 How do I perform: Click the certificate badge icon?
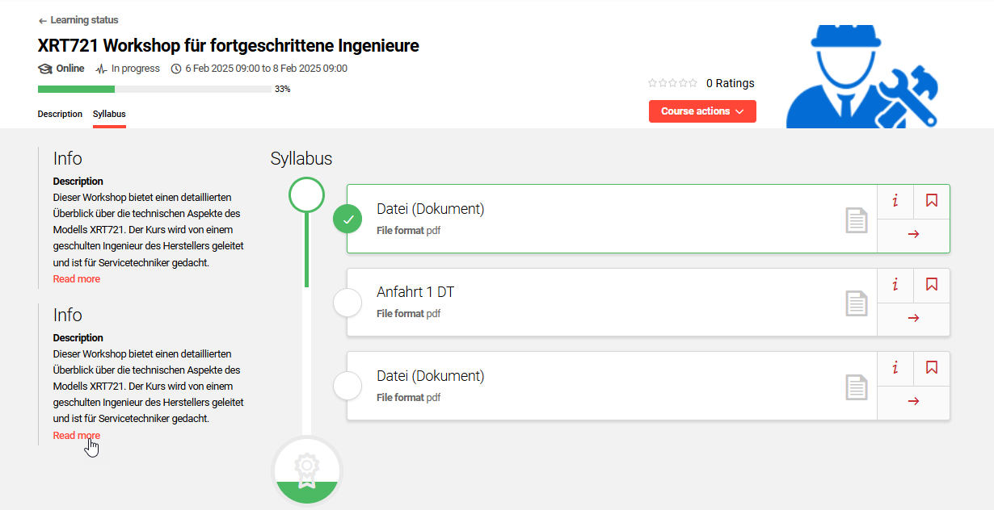(307, 470)
